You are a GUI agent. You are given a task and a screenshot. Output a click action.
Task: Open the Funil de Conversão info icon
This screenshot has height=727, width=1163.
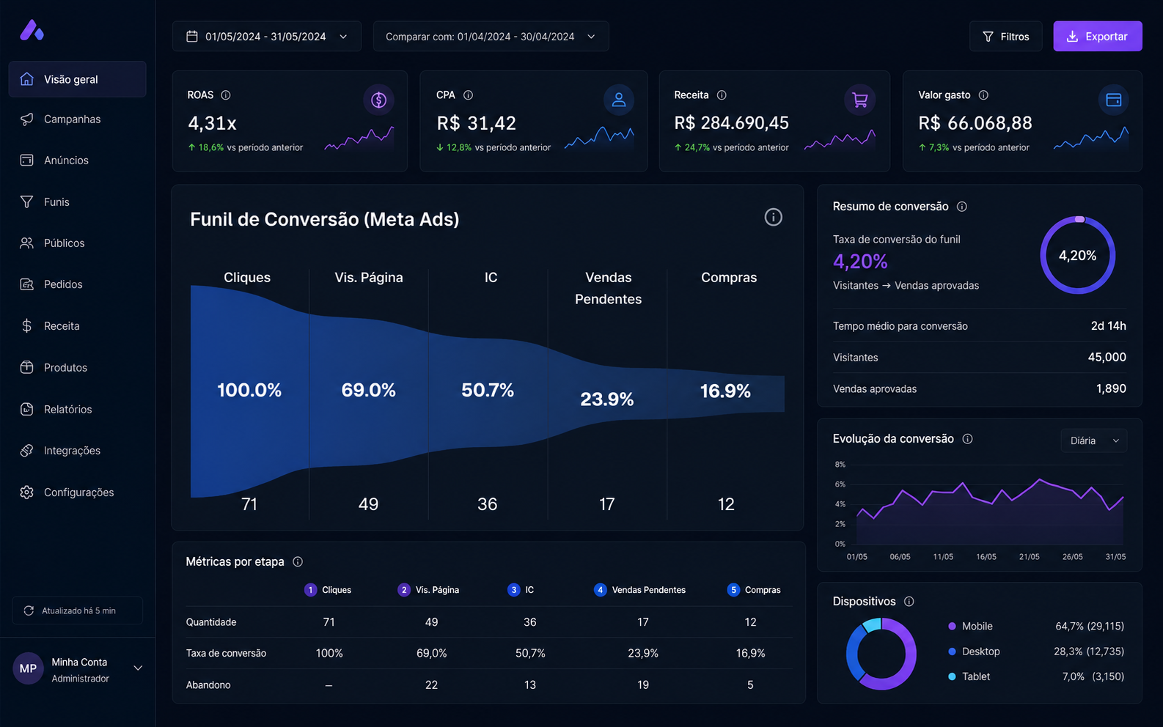(773, 217)
